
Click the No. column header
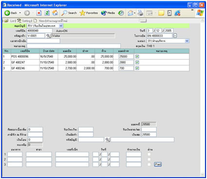(7, 51)
